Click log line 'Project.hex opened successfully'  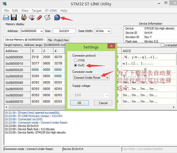pyautogui.click(x=32, y=113)
